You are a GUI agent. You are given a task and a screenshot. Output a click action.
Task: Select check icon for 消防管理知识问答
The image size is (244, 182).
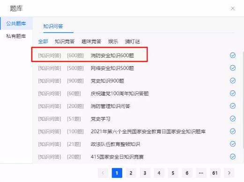point(233,106)
